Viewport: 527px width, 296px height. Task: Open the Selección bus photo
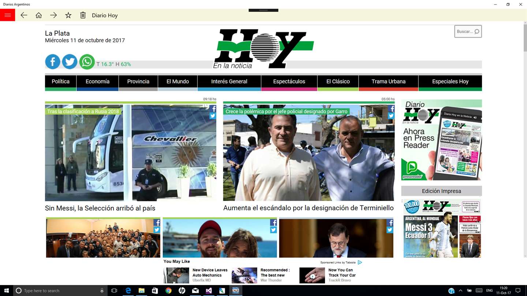[131, 153]
